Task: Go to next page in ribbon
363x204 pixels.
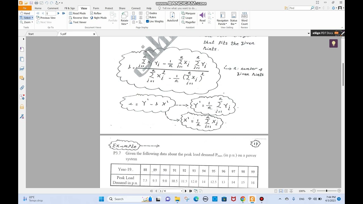Action: [x=58, y=13]
